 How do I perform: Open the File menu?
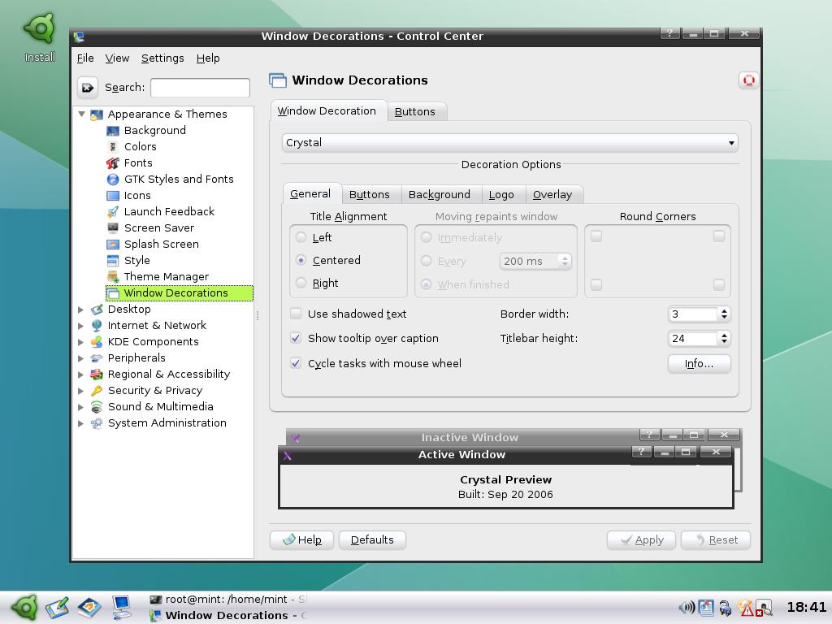tap(84, 58)
